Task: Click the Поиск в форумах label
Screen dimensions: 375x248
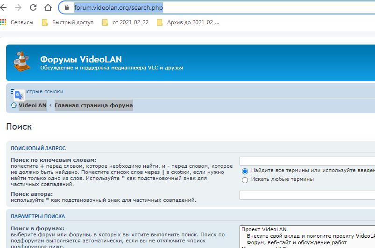Action: [x=37, y=228]
